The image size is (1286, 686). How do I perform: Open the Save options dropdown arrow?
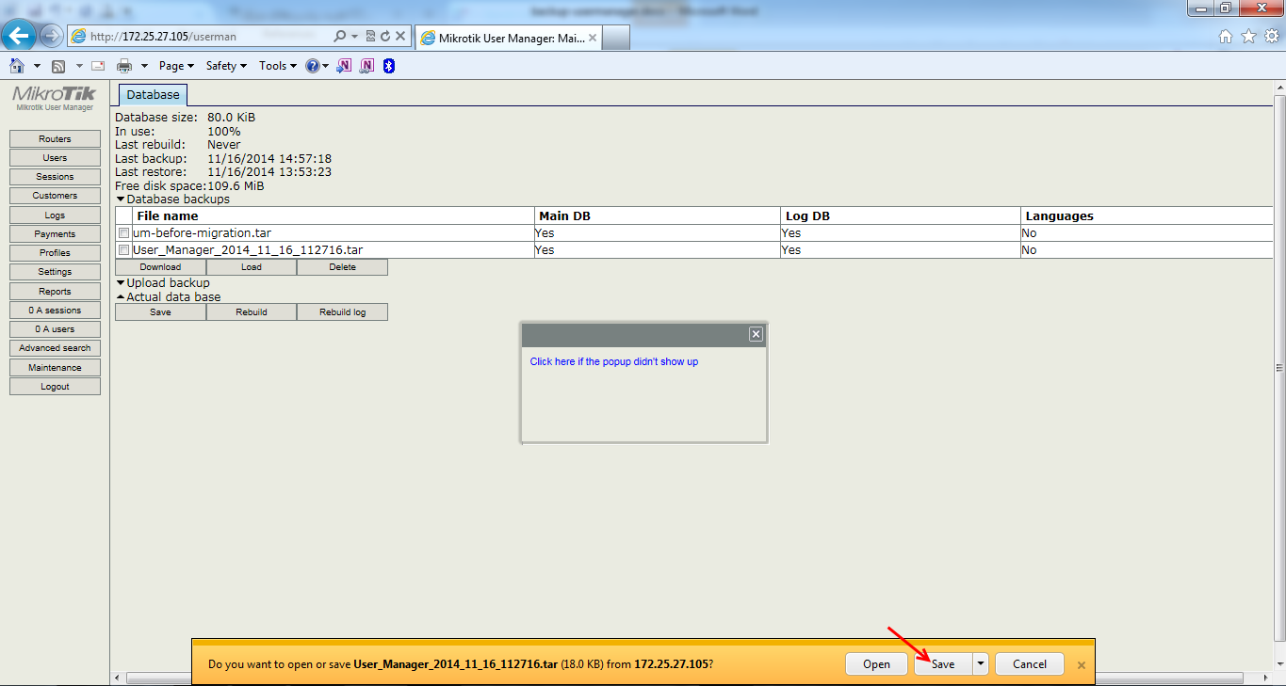pos(981,663)
